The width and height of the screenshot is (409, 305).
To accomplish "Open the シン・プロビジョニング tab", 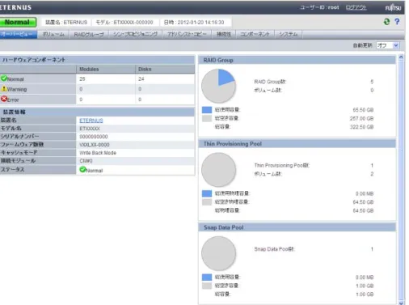I will [135, 34].
